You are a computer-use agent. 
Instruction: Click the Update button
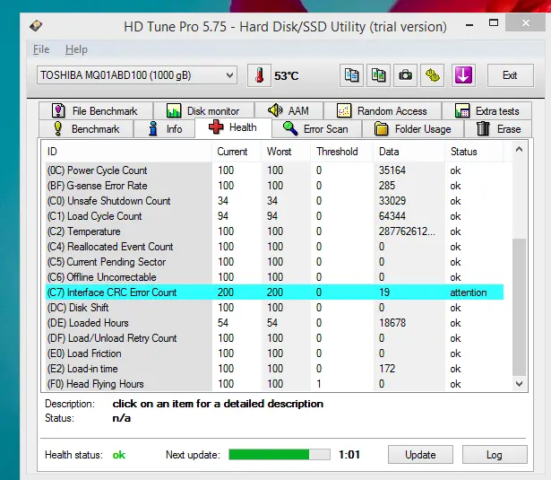[420, 455]
